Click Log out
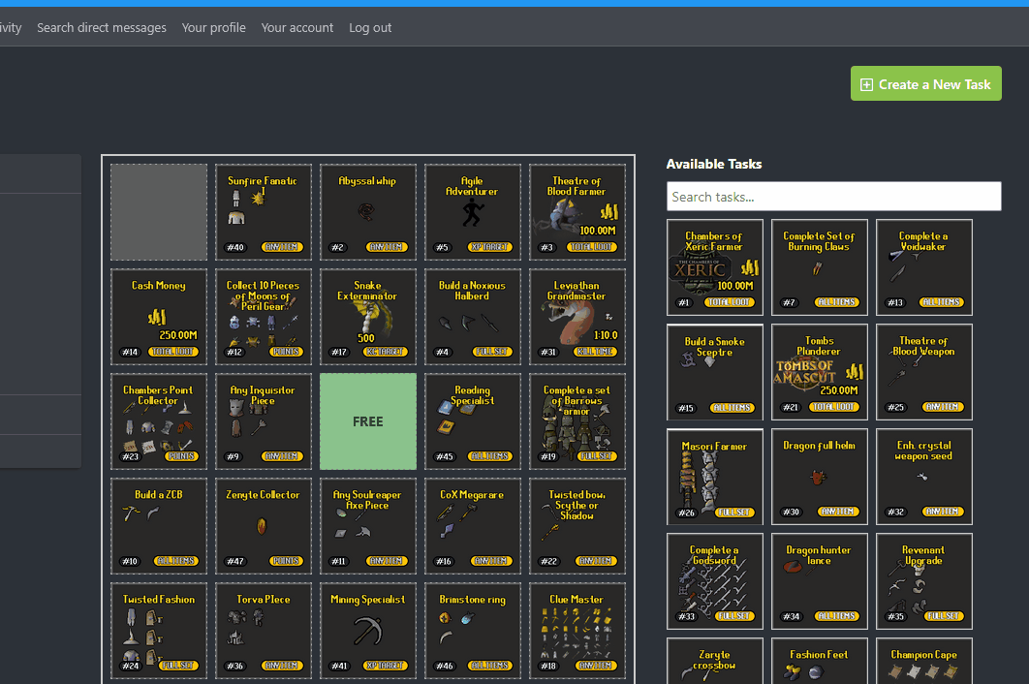 click(370, 27)
